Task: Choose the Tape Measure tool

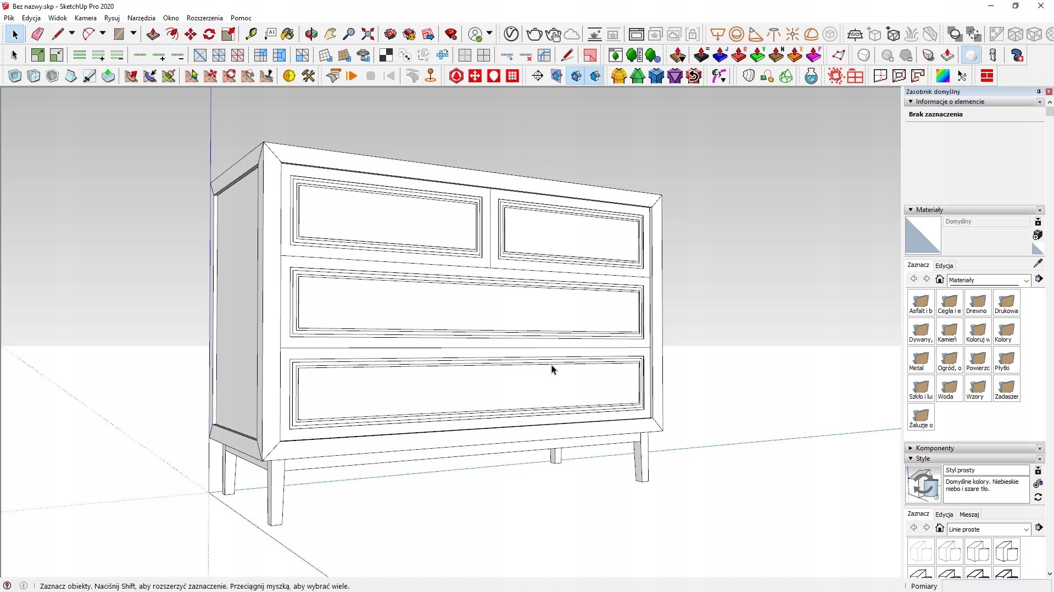Action: click(251, 34)
